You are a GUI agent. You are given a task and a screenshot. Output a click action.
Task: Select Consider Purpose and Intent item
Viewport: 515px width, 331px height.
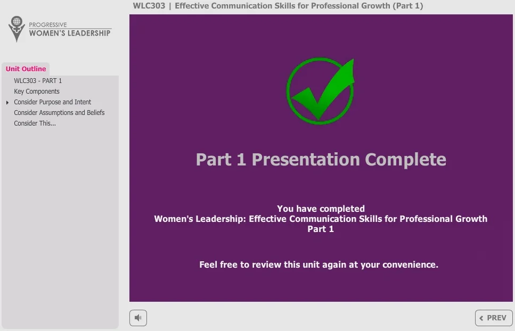[x=52, y=102]
